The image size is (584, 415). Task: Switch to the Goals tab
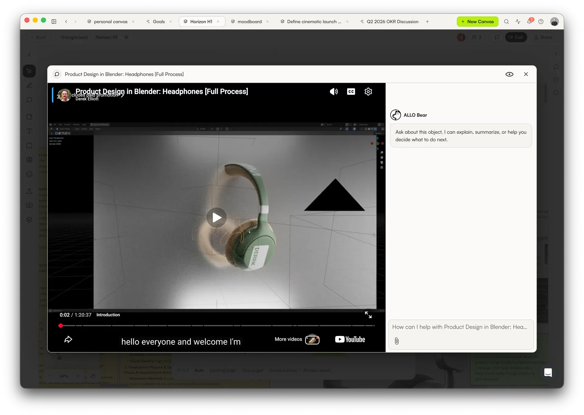159,22
